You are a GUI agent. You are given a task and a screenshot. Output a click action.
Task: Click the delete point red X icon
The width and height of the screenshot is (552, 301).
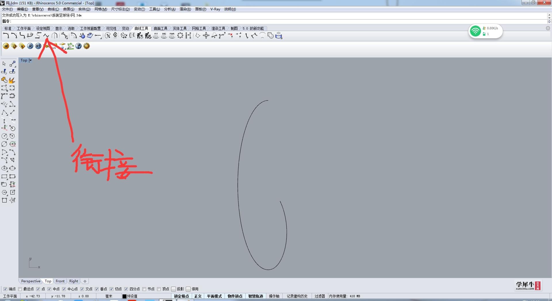point(231,35)
